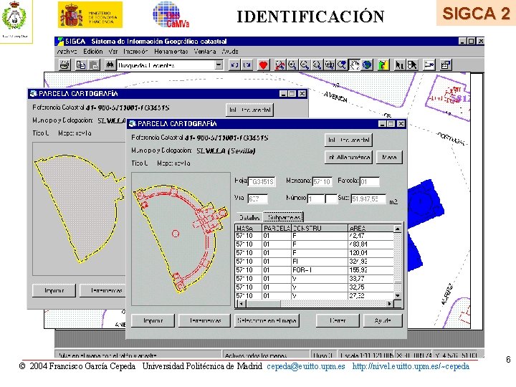Open the Edición menu
The image size is (516, 387).
[92, 52]
